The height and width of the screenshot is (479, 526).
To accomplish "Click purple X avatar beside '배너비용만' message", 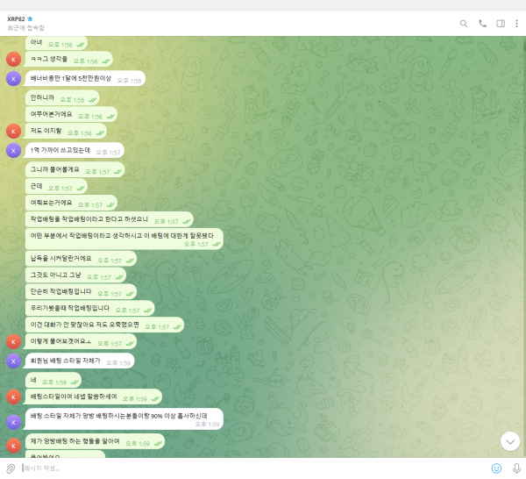I will pyautogui.click(x=12, y=78).
